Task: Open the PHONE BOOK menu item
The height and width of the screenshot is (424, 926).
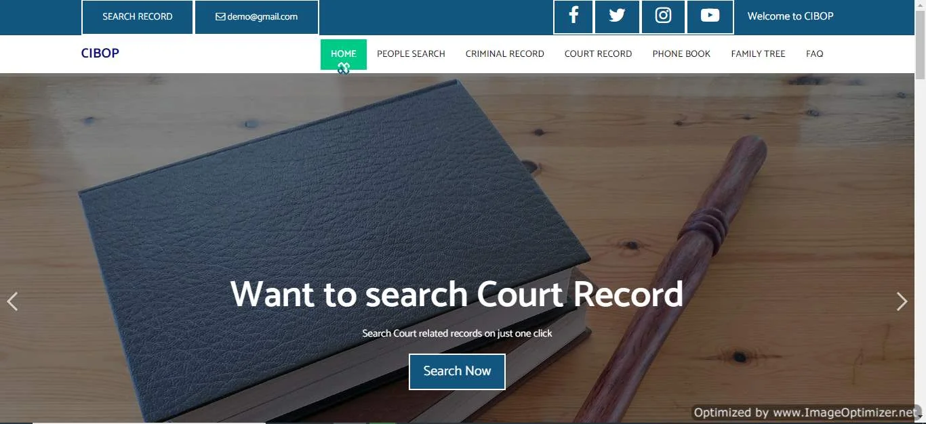Action: (x=681, y=54)
